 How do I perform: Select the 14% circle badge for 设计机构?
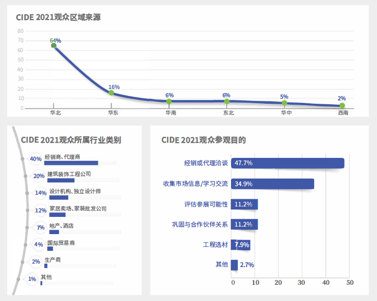(x=41, y=193)
